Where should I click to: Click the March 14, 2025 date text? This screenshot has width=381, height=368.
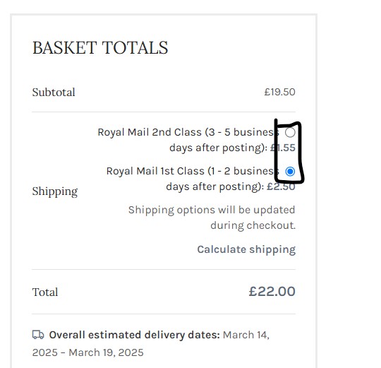click(151, 344)
